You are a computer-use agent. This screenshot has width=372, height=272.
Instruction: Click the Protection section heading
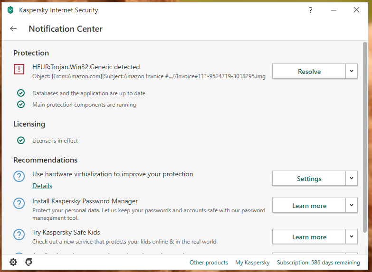click(x=31, y=53)
